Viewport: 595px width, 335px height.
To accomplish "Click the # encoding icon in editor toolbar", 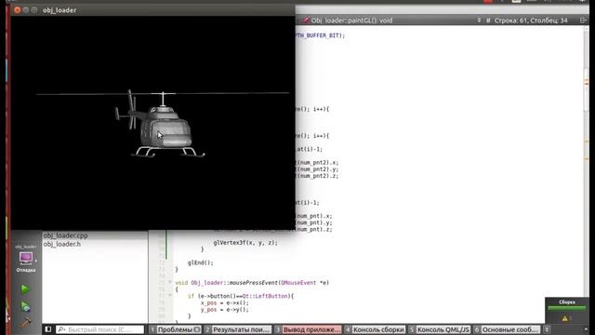I will click(488, 20).
